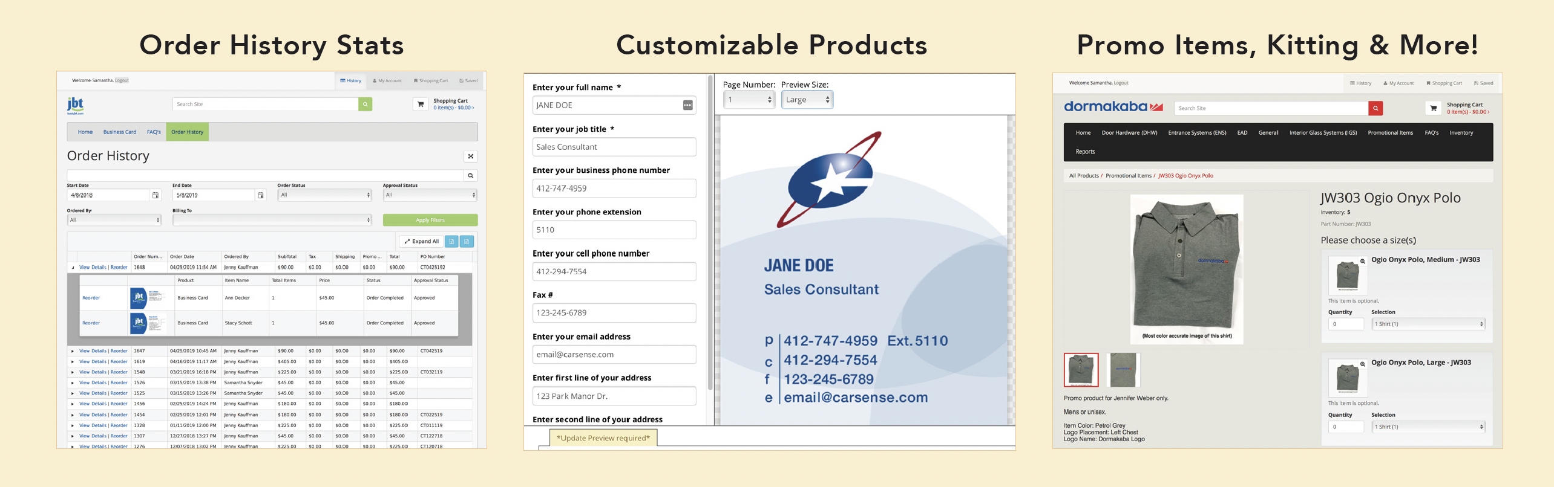Image resolution: width=1554 pixels, height=487 pixels.
Task: Open the Start Date calendar picker
Action: click(x=156, y=195)
